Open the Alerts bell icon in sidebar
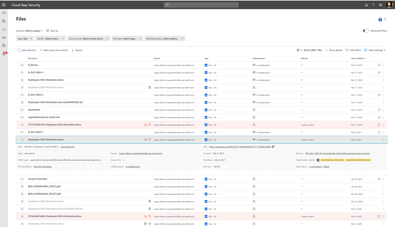The image size is (395, 227). point(4,53)
